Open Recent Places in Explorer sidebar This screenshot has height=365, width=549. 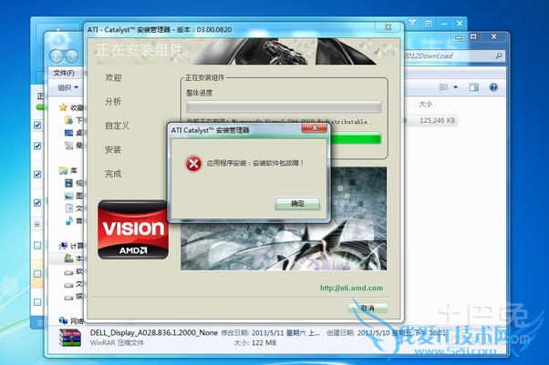tap(68, 145)
